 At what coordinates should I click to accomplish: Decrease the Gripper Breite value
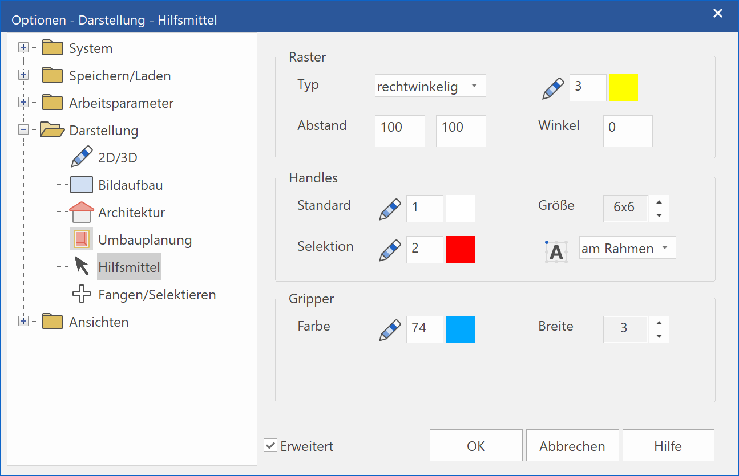pyautogui.click(x=659, y=336)
